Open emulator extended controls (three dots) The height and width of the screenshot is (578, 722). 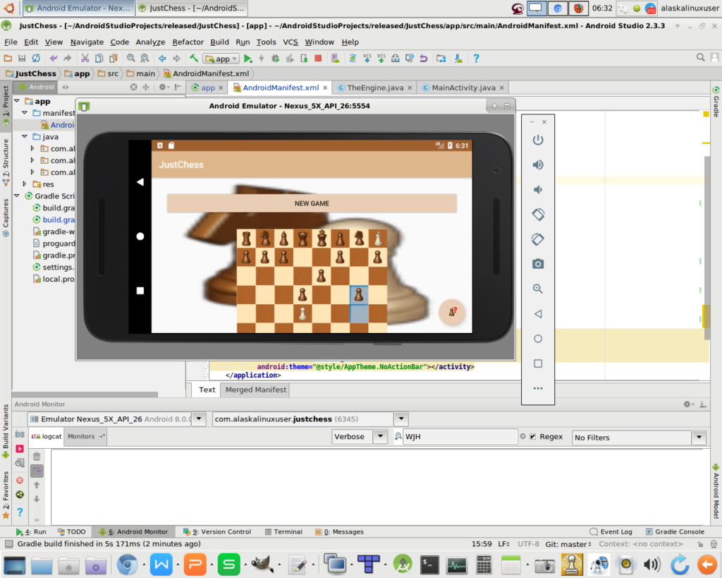point(538,388)
